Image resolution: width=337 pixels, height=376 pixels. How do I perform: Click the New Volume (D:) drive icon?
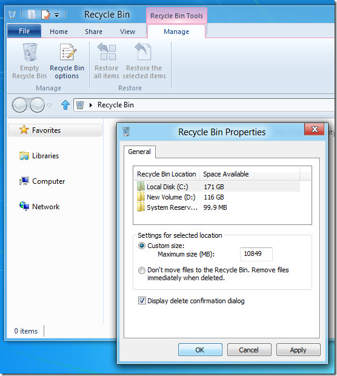[x=141, y=197]
